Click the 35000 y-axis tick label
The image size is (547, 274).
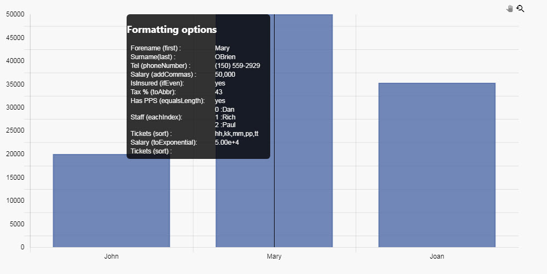point(15,84)
